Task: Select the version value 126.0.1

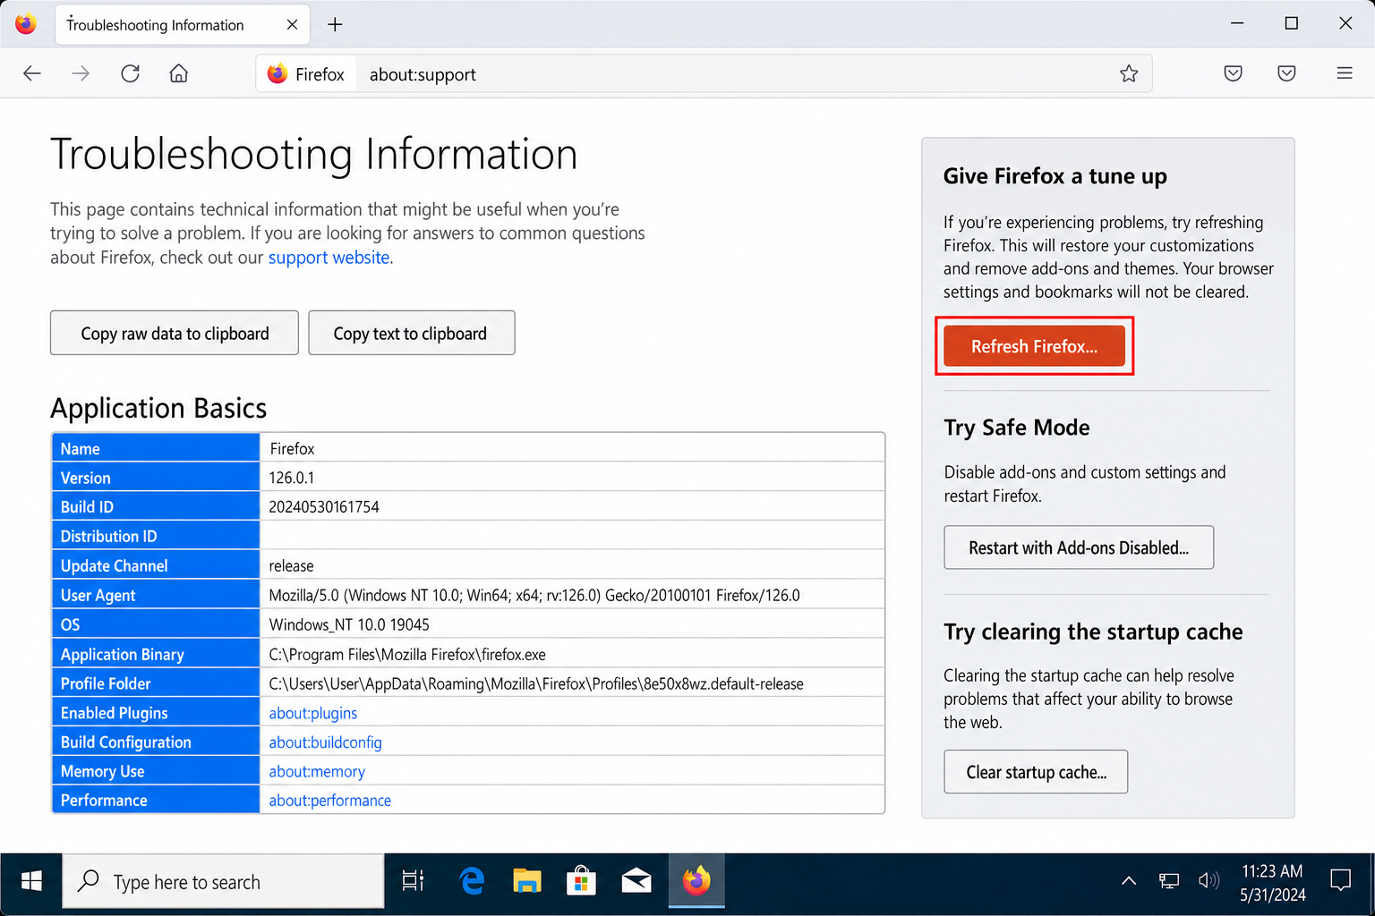Action: [291, 478]
